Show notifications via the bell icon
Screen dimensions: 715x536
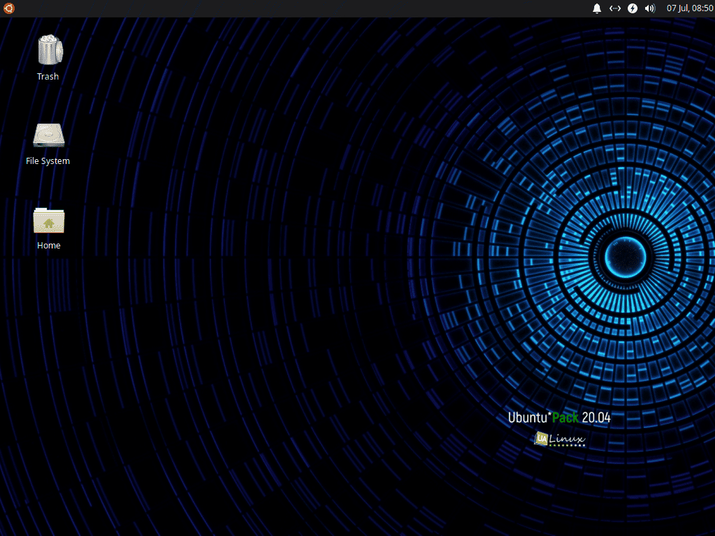(596, 8)
